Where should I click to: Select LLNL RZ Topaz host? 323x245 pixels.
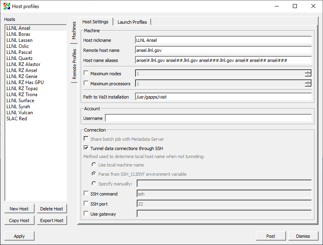pos(36,88)
